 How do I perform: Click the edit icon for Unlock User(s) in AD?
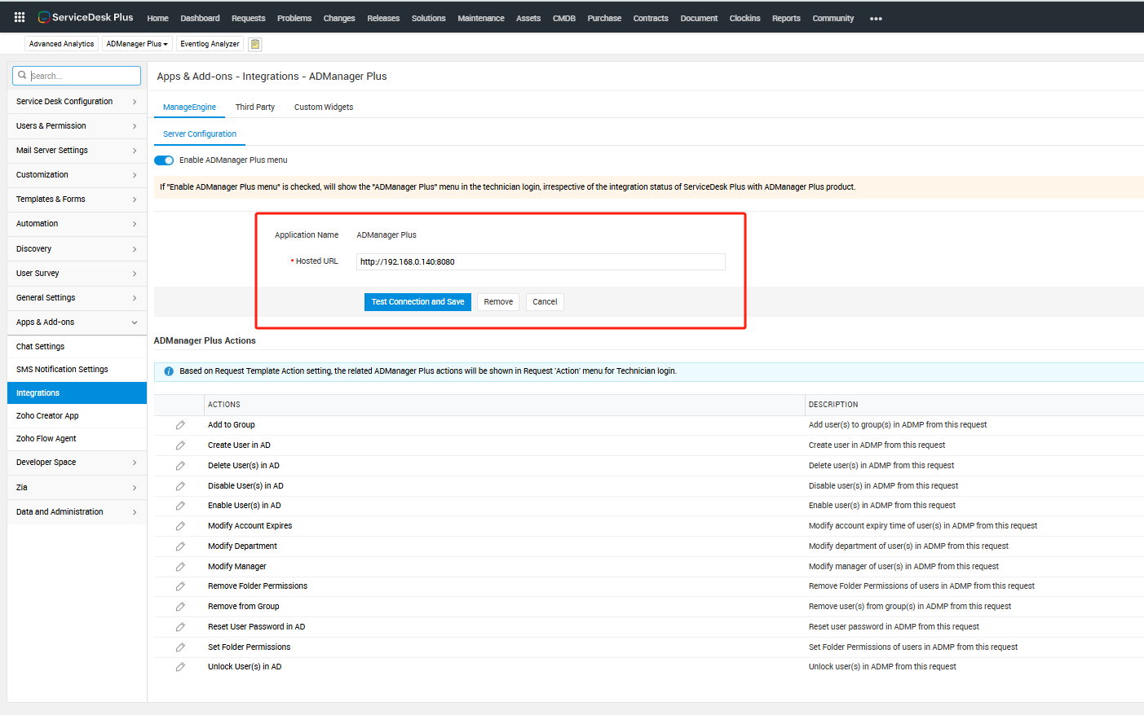180,667
